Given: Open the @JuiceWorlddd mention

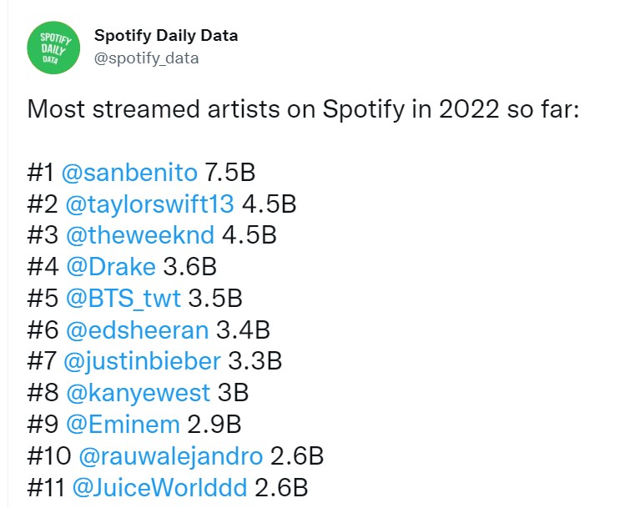Looking at the screenshot, I should coord(159,487).
